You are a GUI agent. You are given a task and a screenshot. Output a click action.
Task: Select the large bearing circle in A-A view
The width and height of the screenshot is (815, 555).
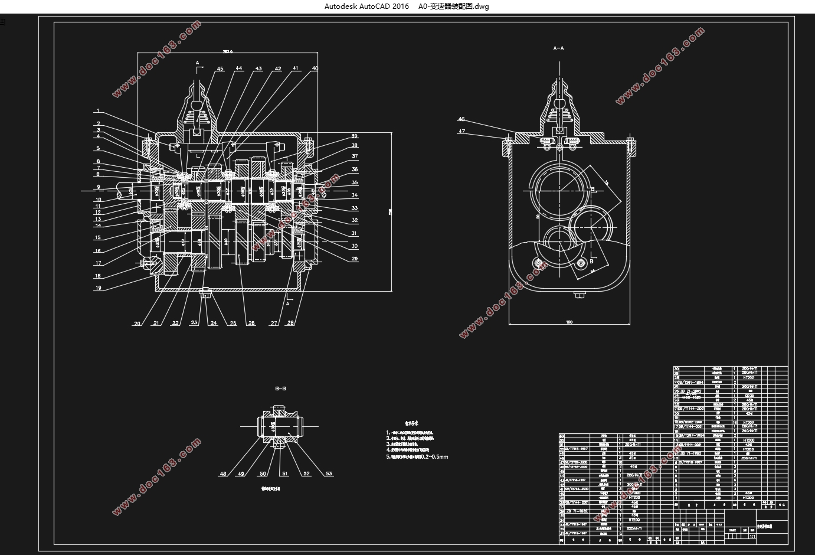tap(558, 191)
